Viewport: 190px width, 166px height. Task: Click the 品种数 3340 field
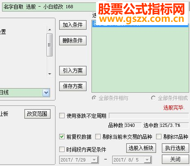point(133,125)
